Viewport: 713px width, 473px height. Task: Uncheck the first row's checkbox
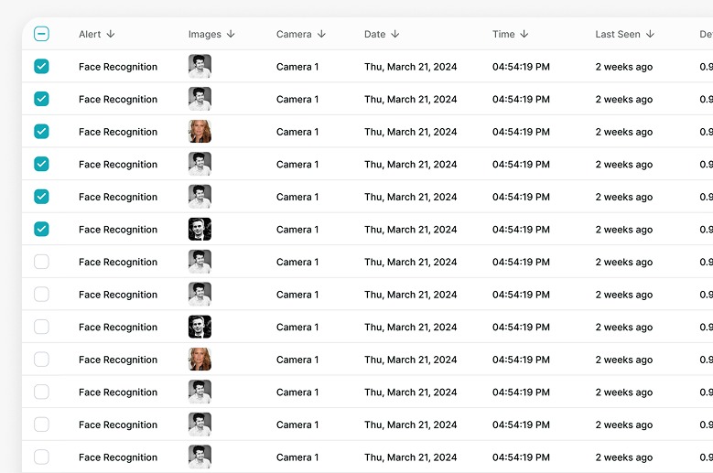tap(41, 67)
